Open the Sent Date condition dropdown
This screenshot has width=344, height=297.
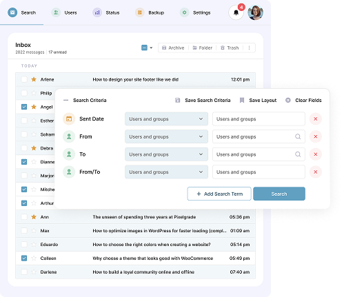click(166, 119)
